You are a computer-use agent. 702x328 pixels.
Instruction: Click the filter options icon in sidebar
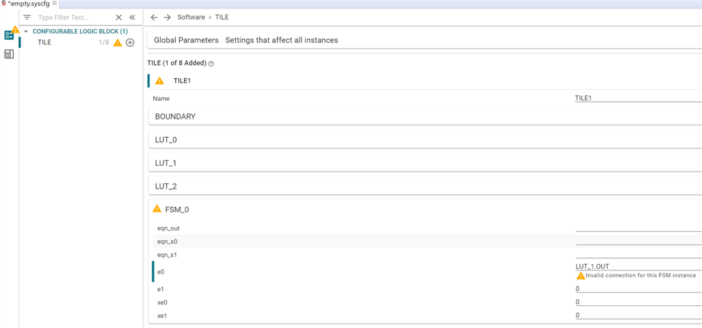[27, 18]
